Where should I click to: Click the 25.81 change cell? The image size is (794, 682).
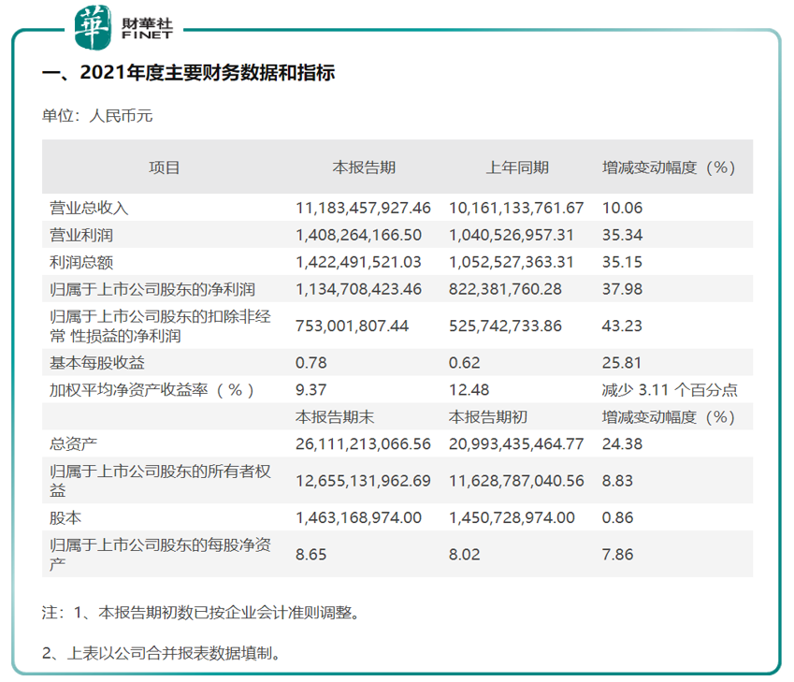coord(622,363)
